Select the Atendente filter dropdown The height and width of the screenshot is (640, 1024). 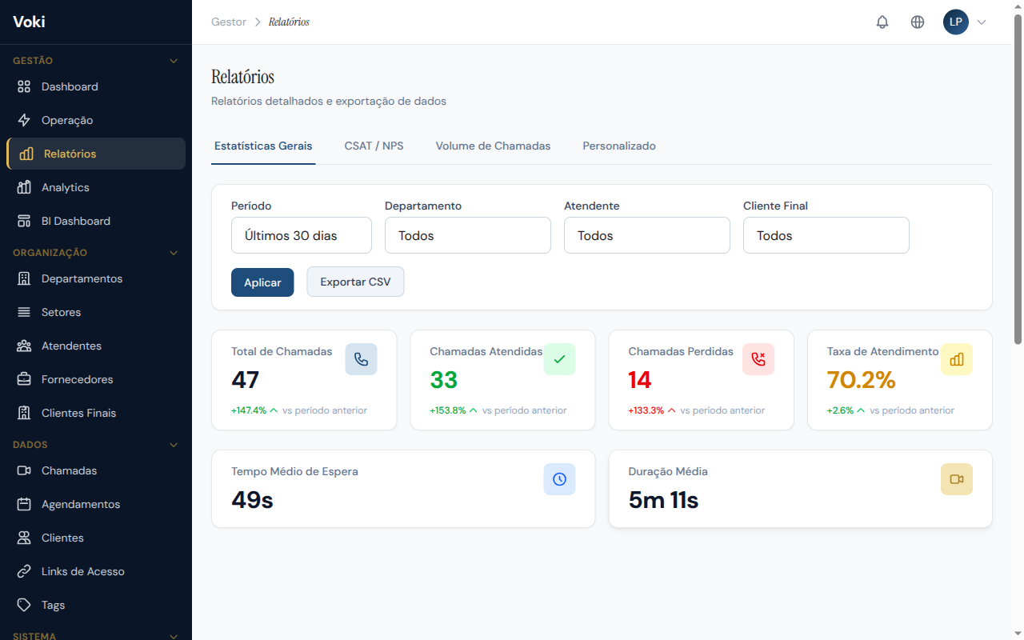(646, 235)
